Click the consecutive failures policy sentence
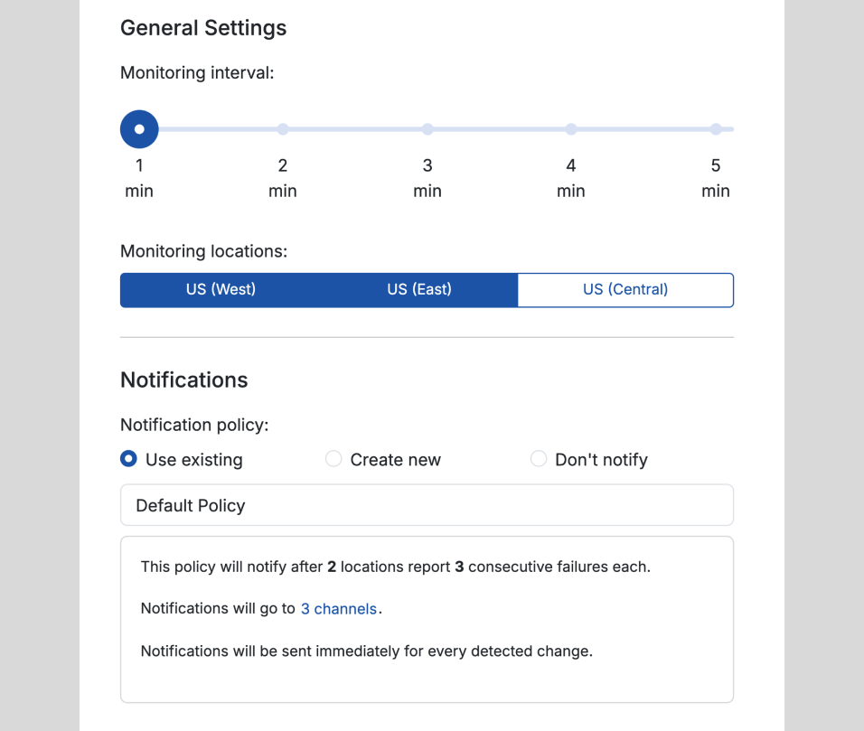Image resolution: width=864 pixels, height=731 pixels. [396, 567]
